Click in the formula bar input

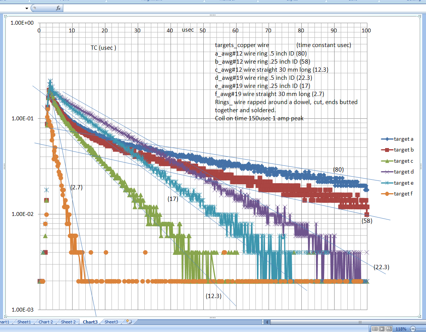coord(244,8)
